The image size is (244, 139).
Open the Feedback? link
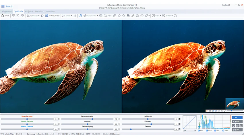pyautogui.click(x=226, y=5)
